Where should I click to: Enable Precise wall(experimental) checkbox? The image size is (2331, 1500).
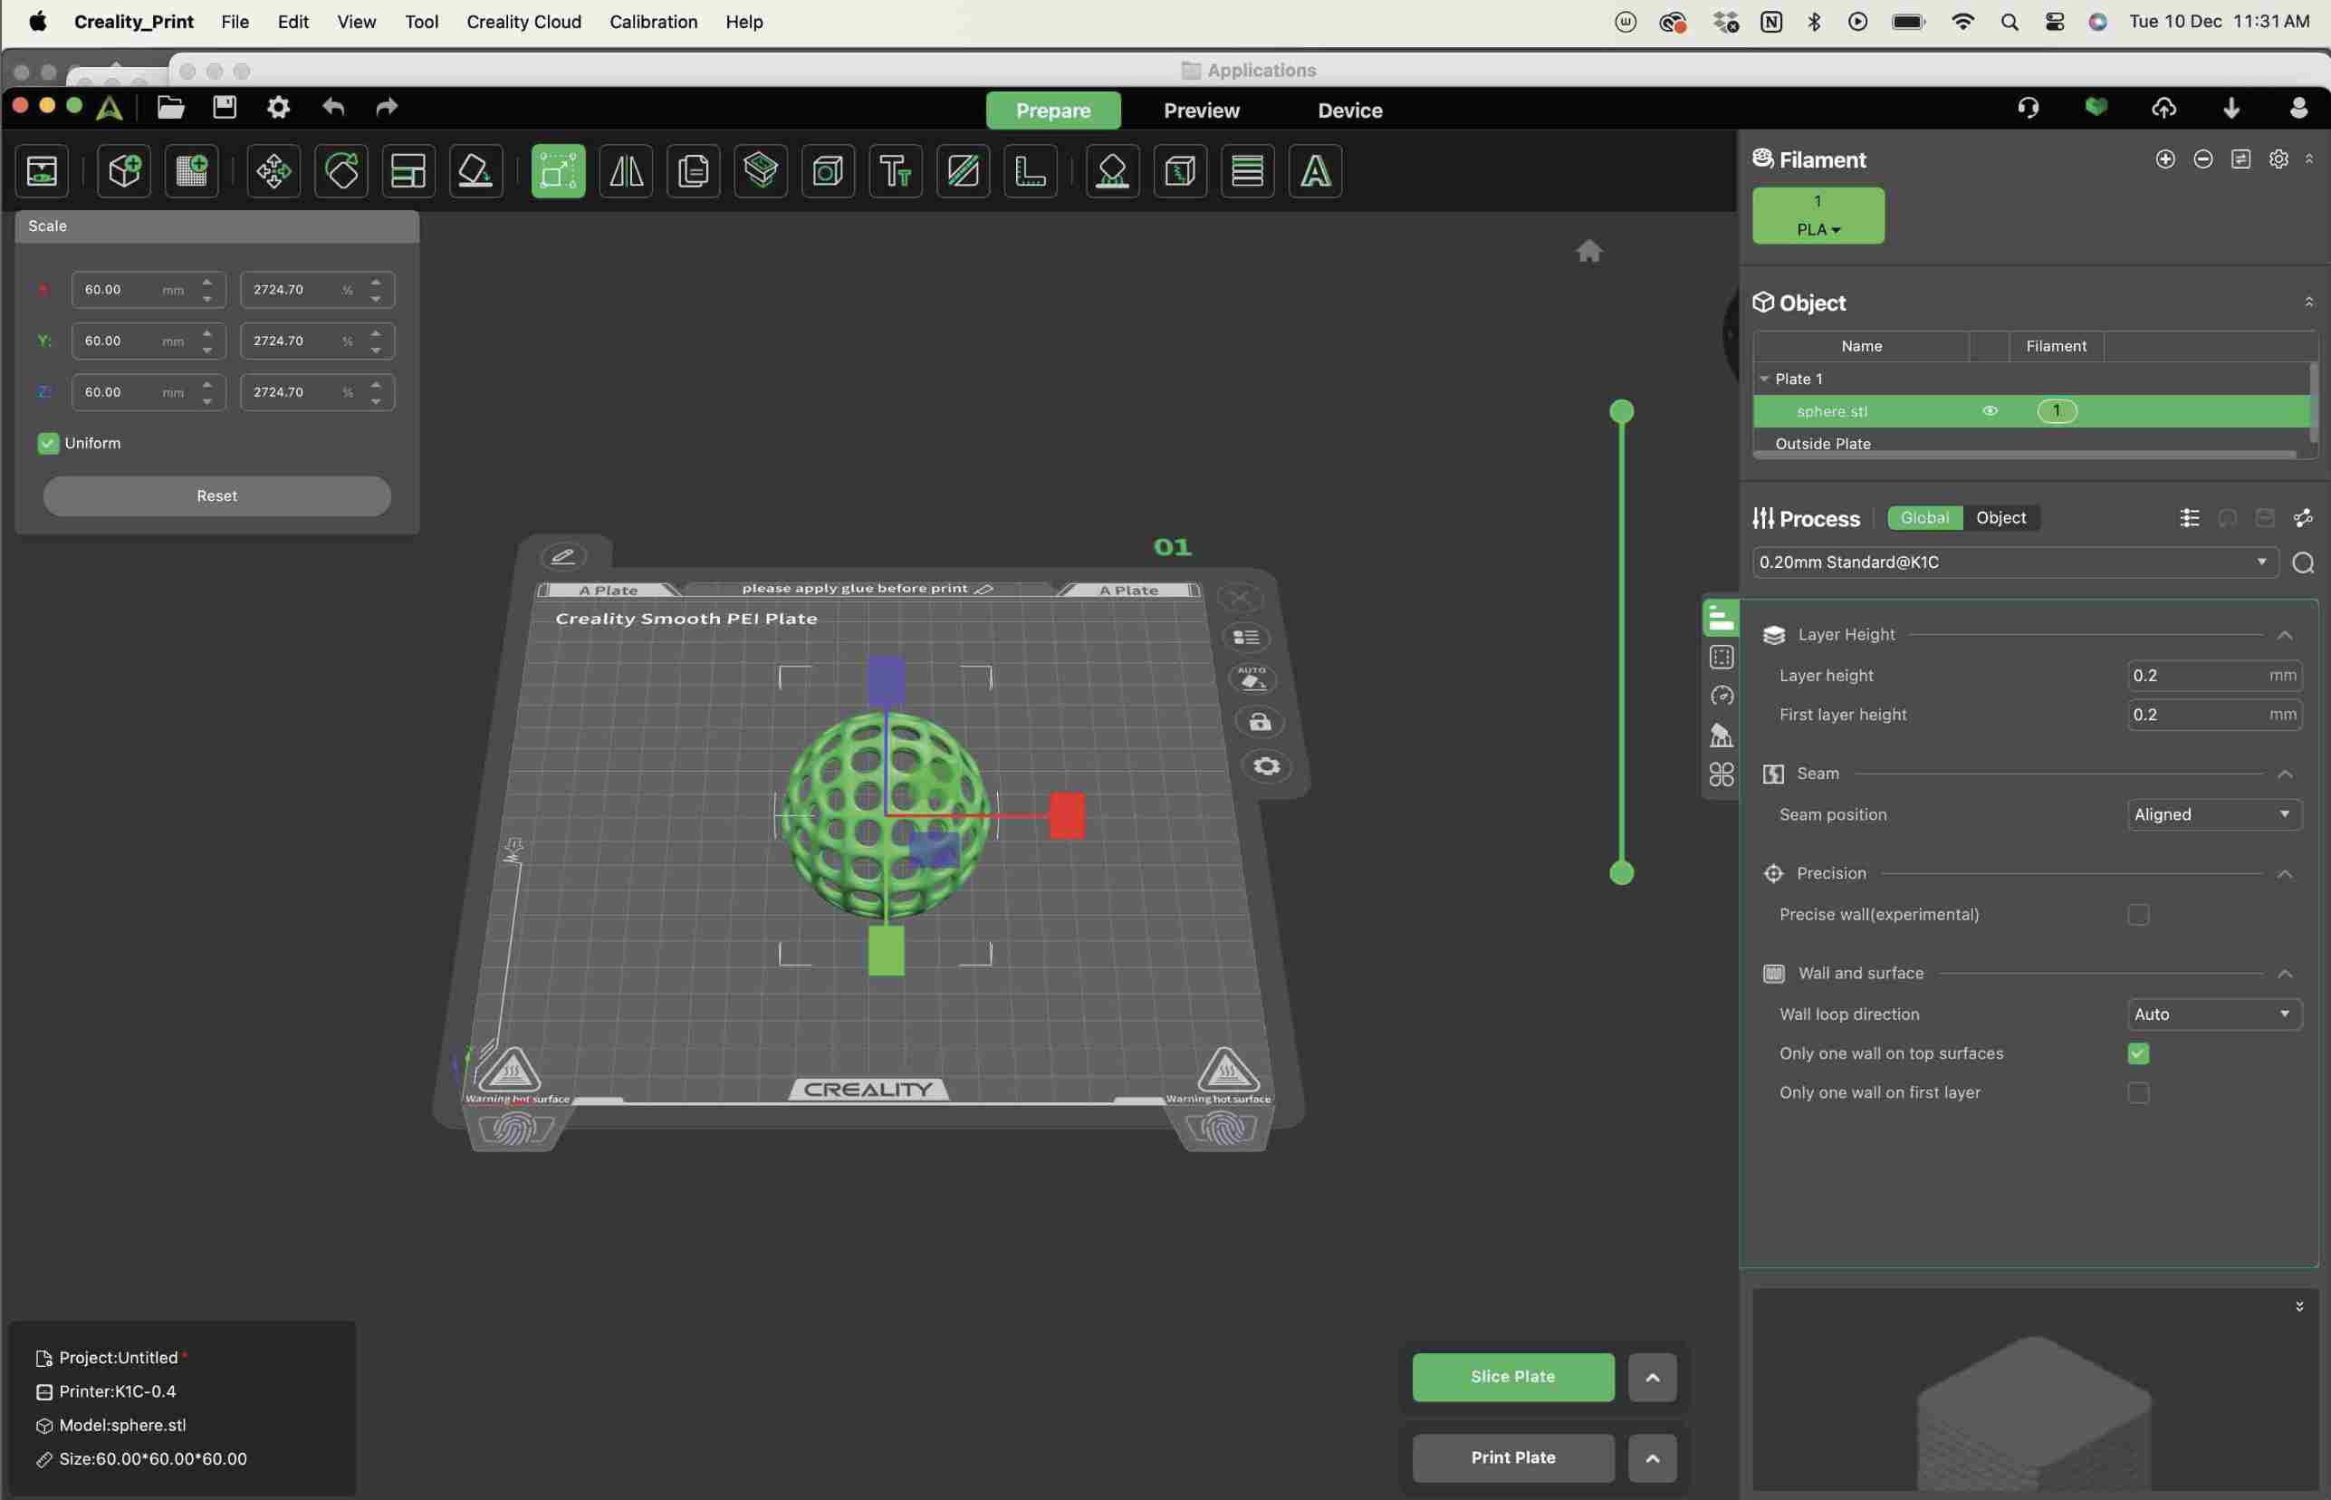pyautogui.click(x=2138, y=915)
